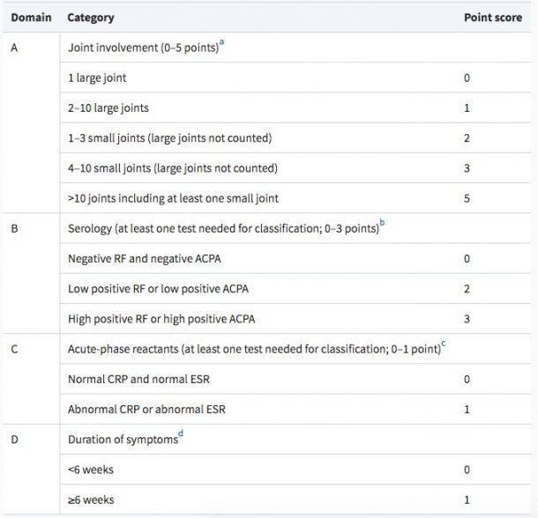The image size is (538, 518).
Task: Click the Category column header
Action: [91, 18]
